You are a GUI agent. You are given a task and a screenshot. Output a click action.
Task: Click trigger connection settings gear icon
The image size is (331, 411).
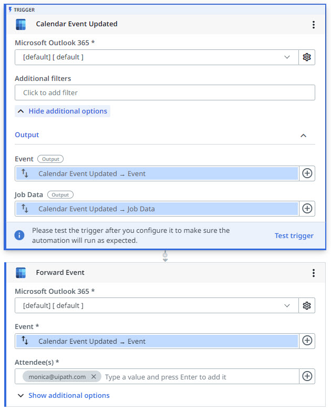307,57
